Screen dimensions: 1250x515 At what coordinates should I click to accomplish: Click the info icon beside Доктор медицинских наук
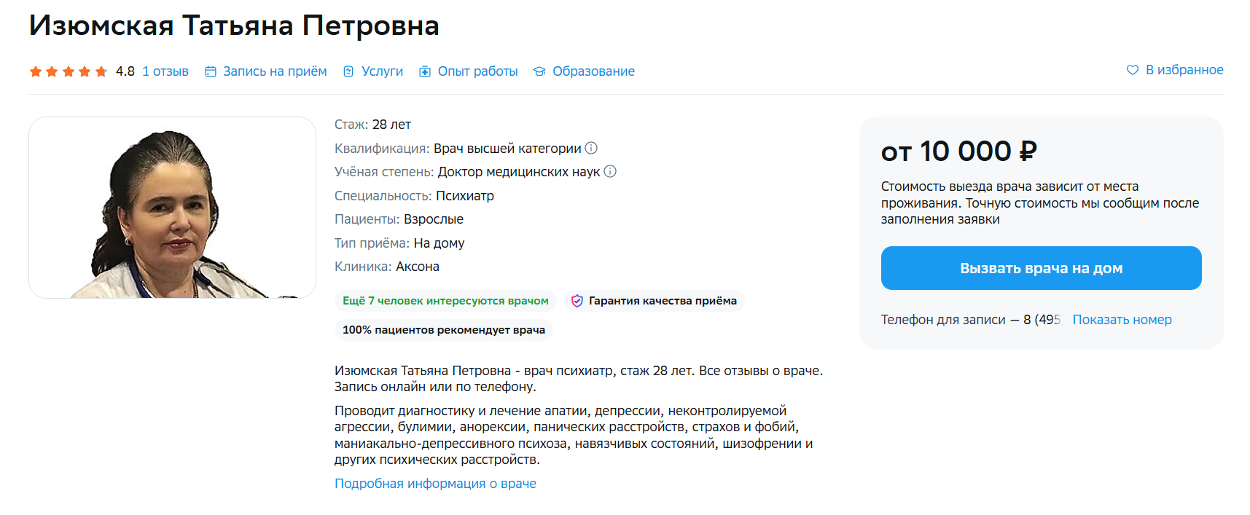click(x=610, y=171)
